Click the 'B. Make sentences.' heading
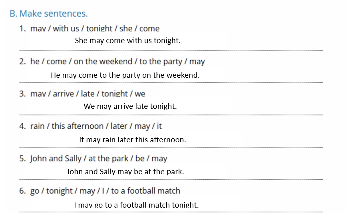The image size is (350, 214). pyautogui.click(x=49, y=14)
